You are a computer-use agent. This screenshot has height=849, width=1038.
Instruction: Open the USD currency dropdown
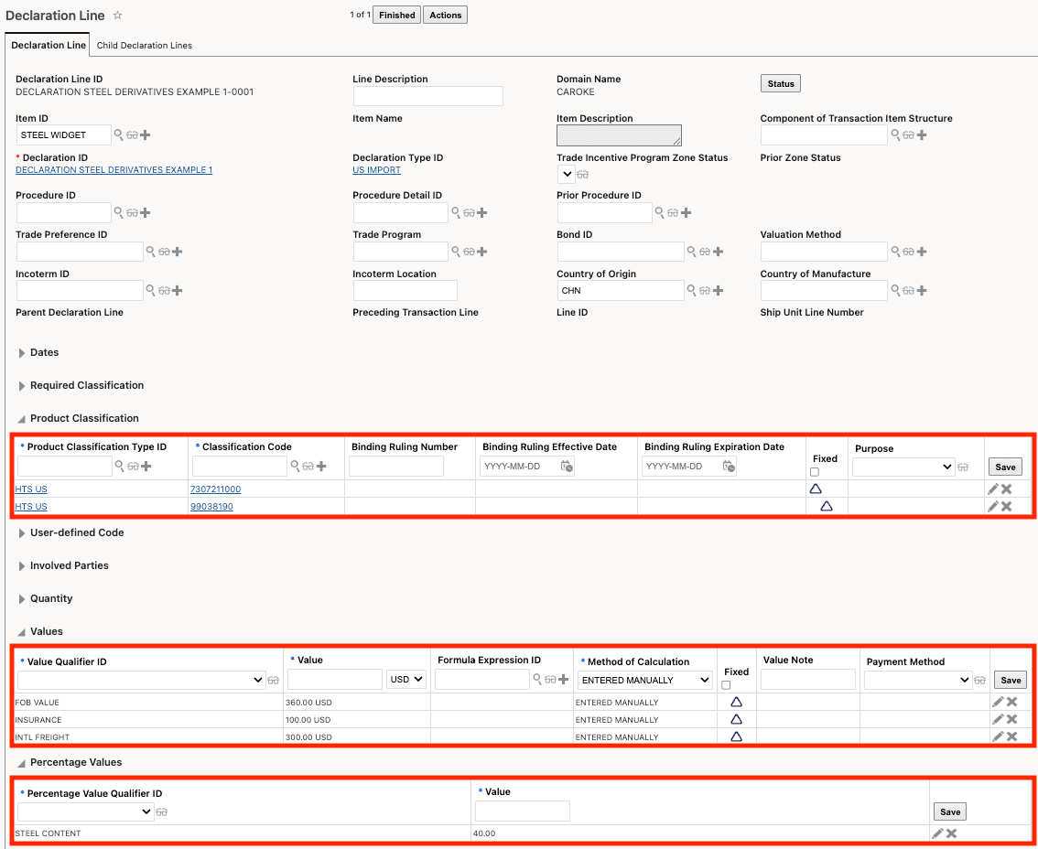(405, 680)
